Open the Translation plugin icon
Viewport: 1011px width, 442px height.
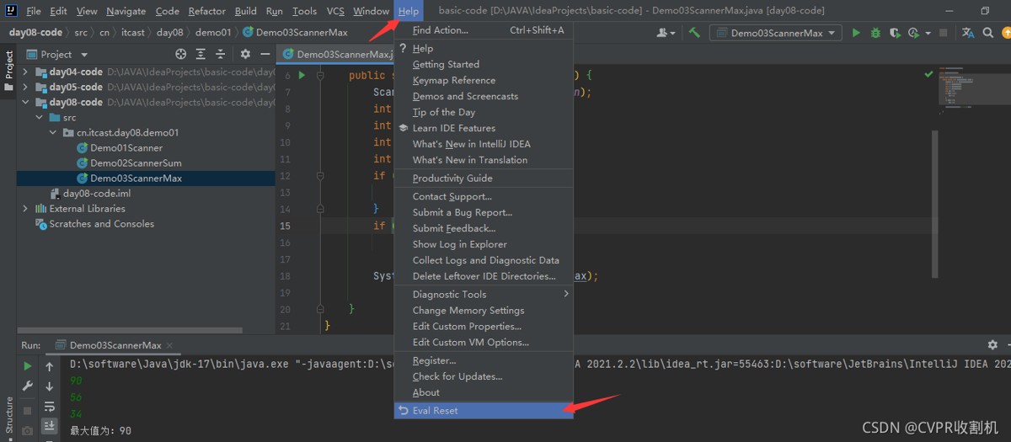pyautogui.click(x=968, y=33)
